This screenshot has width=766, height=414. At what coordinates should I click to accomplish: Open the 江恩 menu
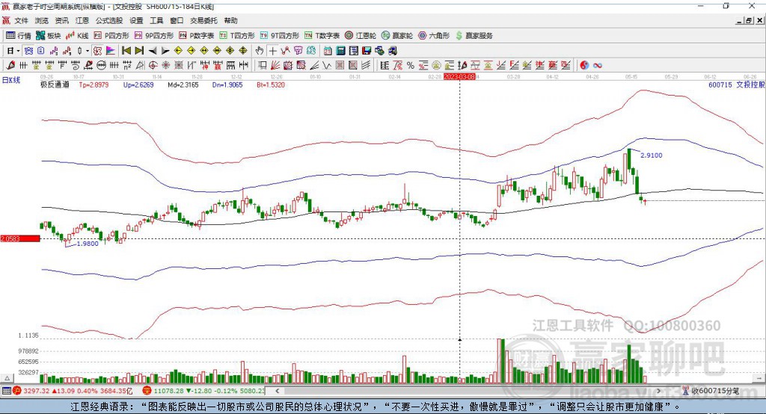(82, 20)
